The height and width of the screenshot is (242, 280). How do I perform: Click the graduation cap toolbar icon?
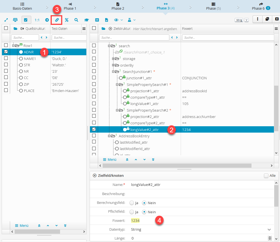point(87,20)
